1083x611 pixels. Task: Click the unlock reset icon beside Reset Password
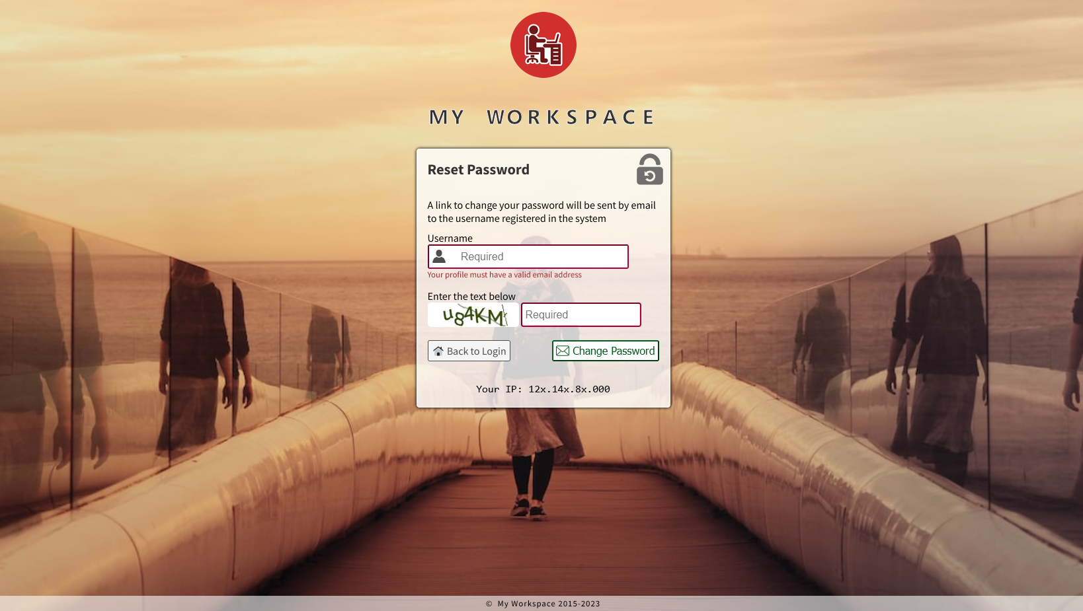tap(649, 170)
